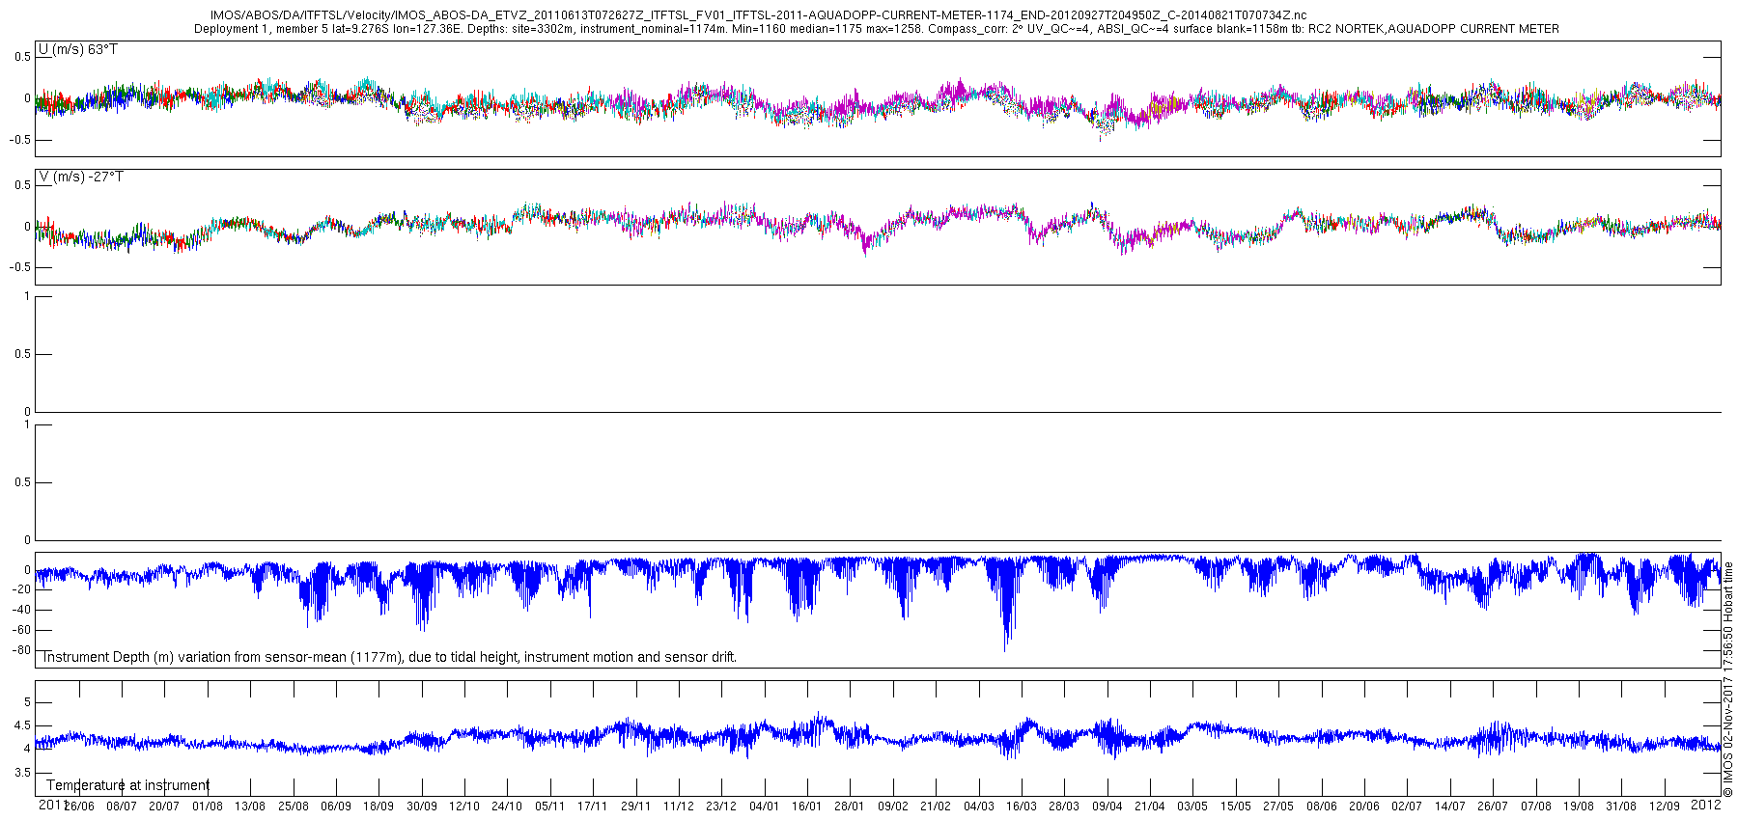1738x820 pixels.
Task: Click the 28/03 date label
Action: click(x=1064, y=806)
